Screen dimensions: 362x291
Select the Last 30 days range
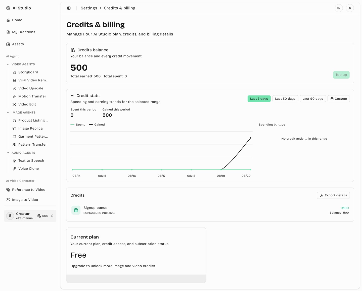point(285,99)
